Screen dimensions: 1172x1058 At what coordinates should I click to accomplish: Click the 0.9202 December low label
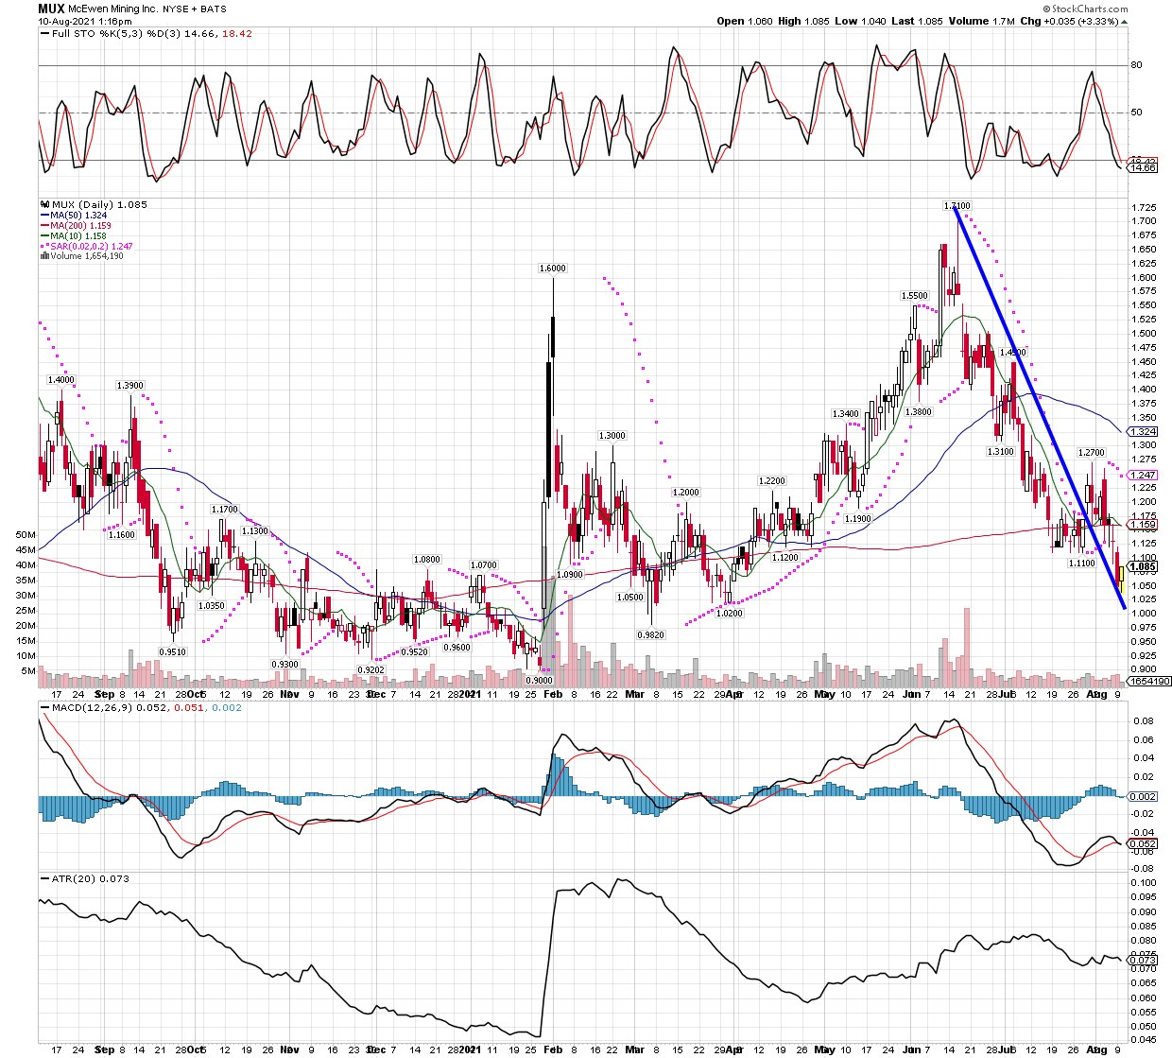pos(371,669)
